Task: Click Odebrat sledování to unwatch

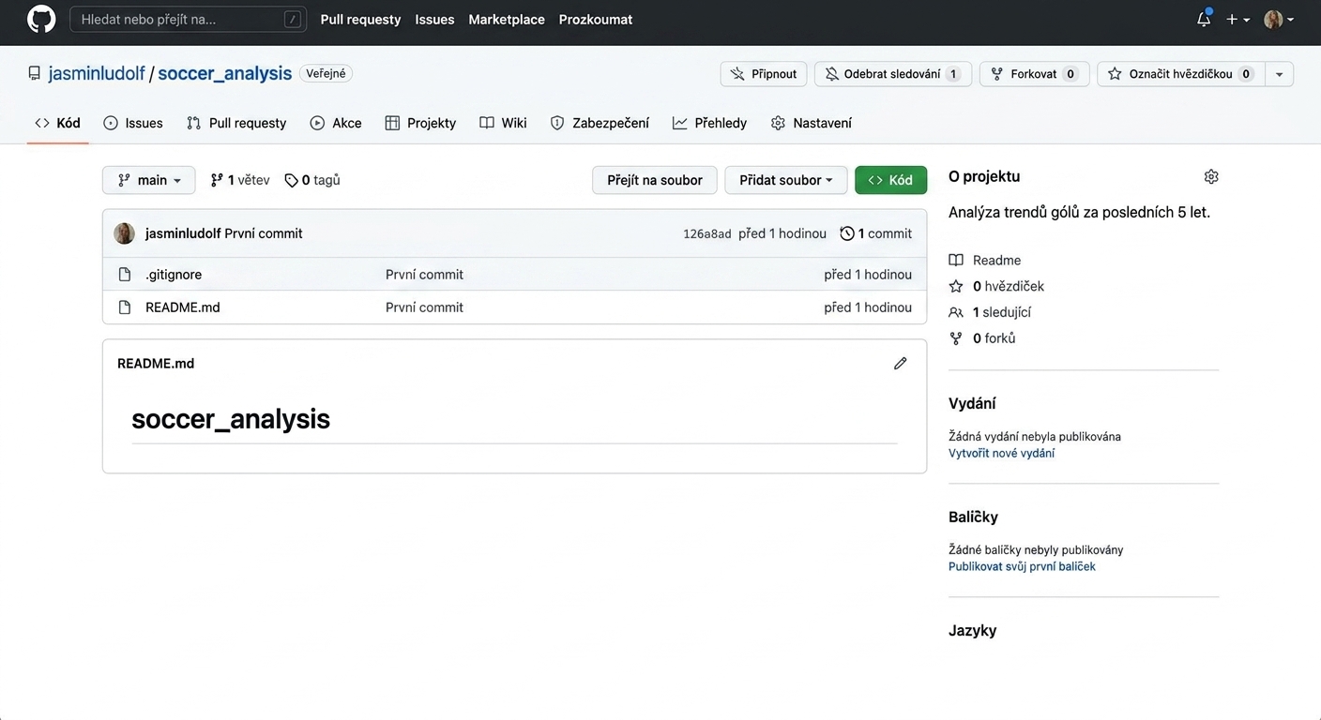Action: point(892,74)
